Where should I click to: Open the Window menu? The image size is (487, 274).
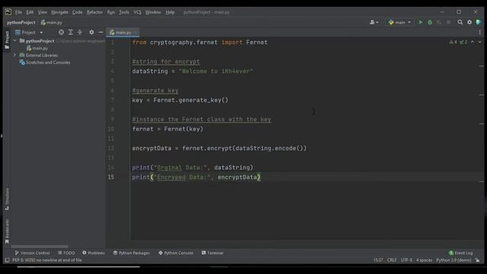(153, 12)
